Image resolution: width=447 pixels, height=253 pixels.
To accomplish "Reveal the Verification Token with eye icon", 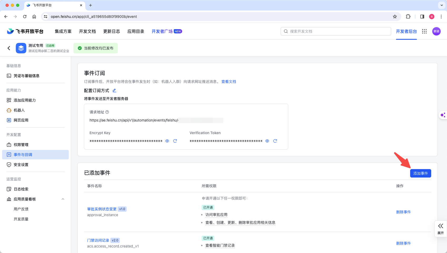I will pyautogui.click(x=267, y=141).
